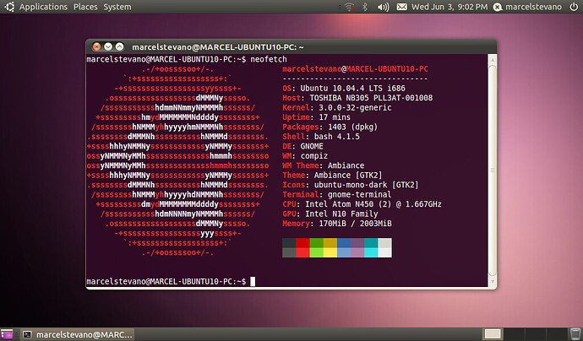Click the 'Memory: 170MiB / 2003MiB' line

337,224
